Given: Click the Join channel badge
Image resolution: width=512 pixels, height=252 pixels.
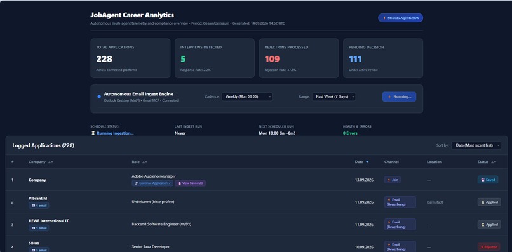Looking at the screenshot, I should [393, 180].
